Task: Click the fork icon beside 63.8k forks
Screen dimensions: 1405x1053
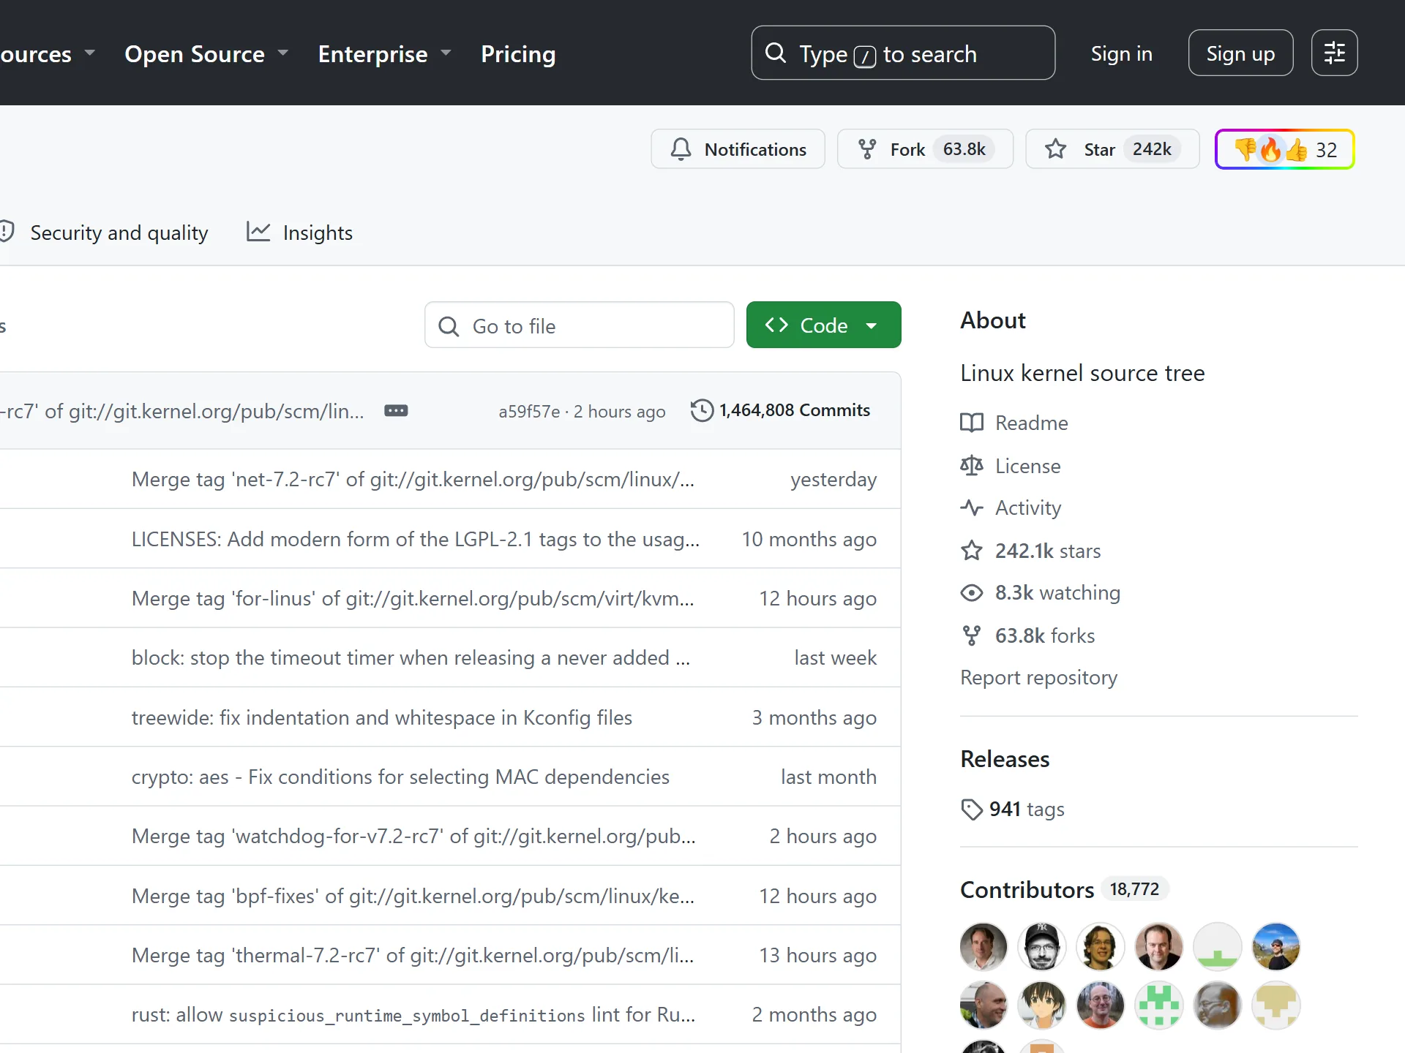Action: coord(972,635)
